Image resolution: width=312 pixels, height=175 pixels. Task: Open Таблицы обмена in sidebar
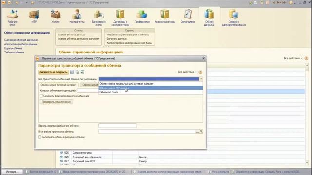coord(14,52)
